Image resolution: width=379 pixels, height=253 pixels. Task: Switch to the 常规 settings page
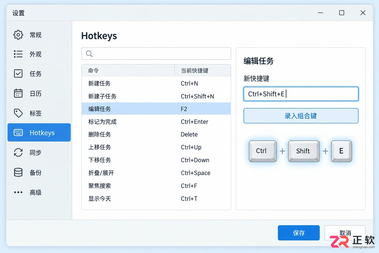tap(39, 35)
